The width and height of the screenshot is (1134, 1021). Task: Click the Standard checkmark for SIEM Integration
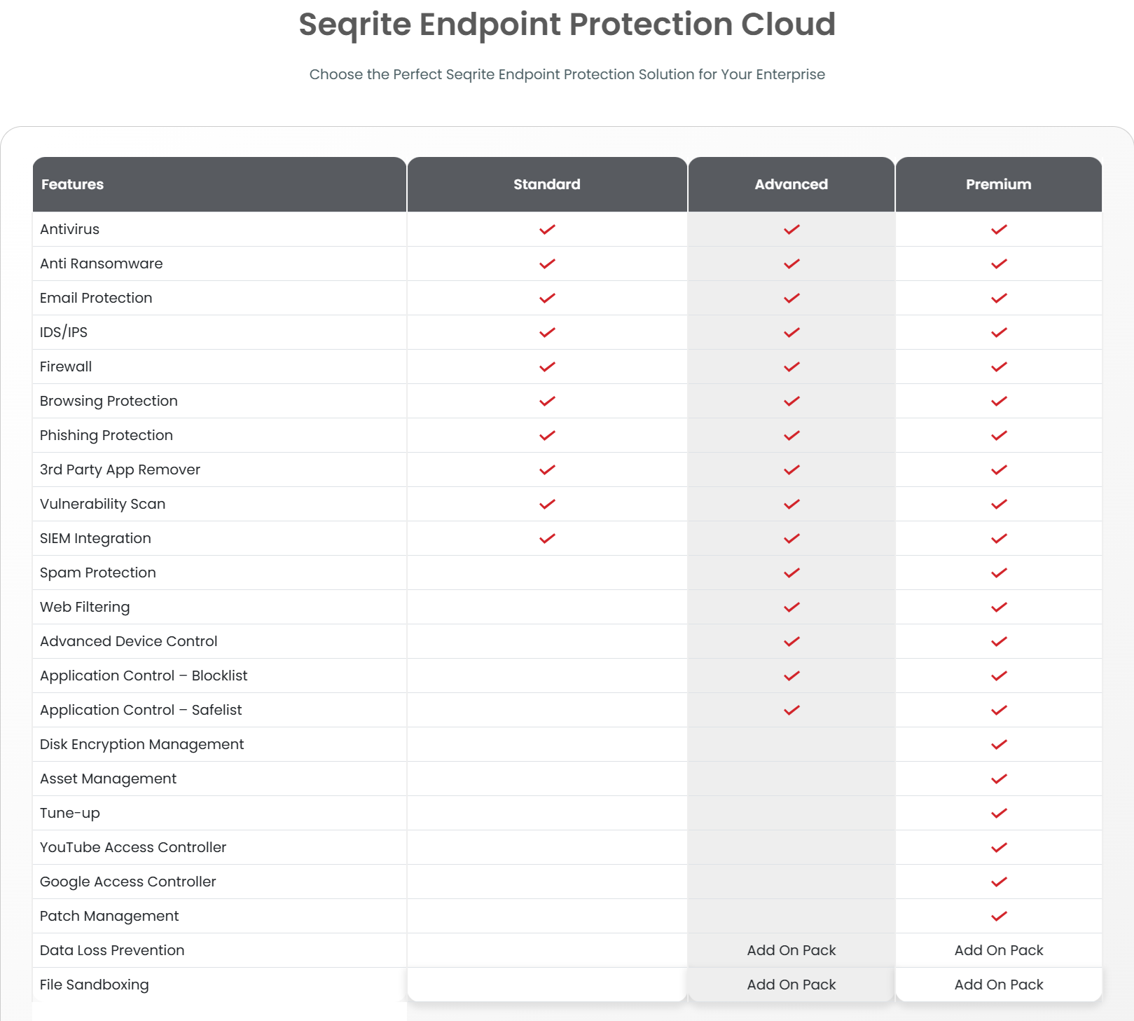point(547,538)
